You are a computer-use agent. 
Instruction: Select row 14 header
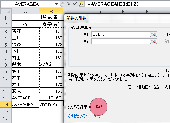click(6, 104)
